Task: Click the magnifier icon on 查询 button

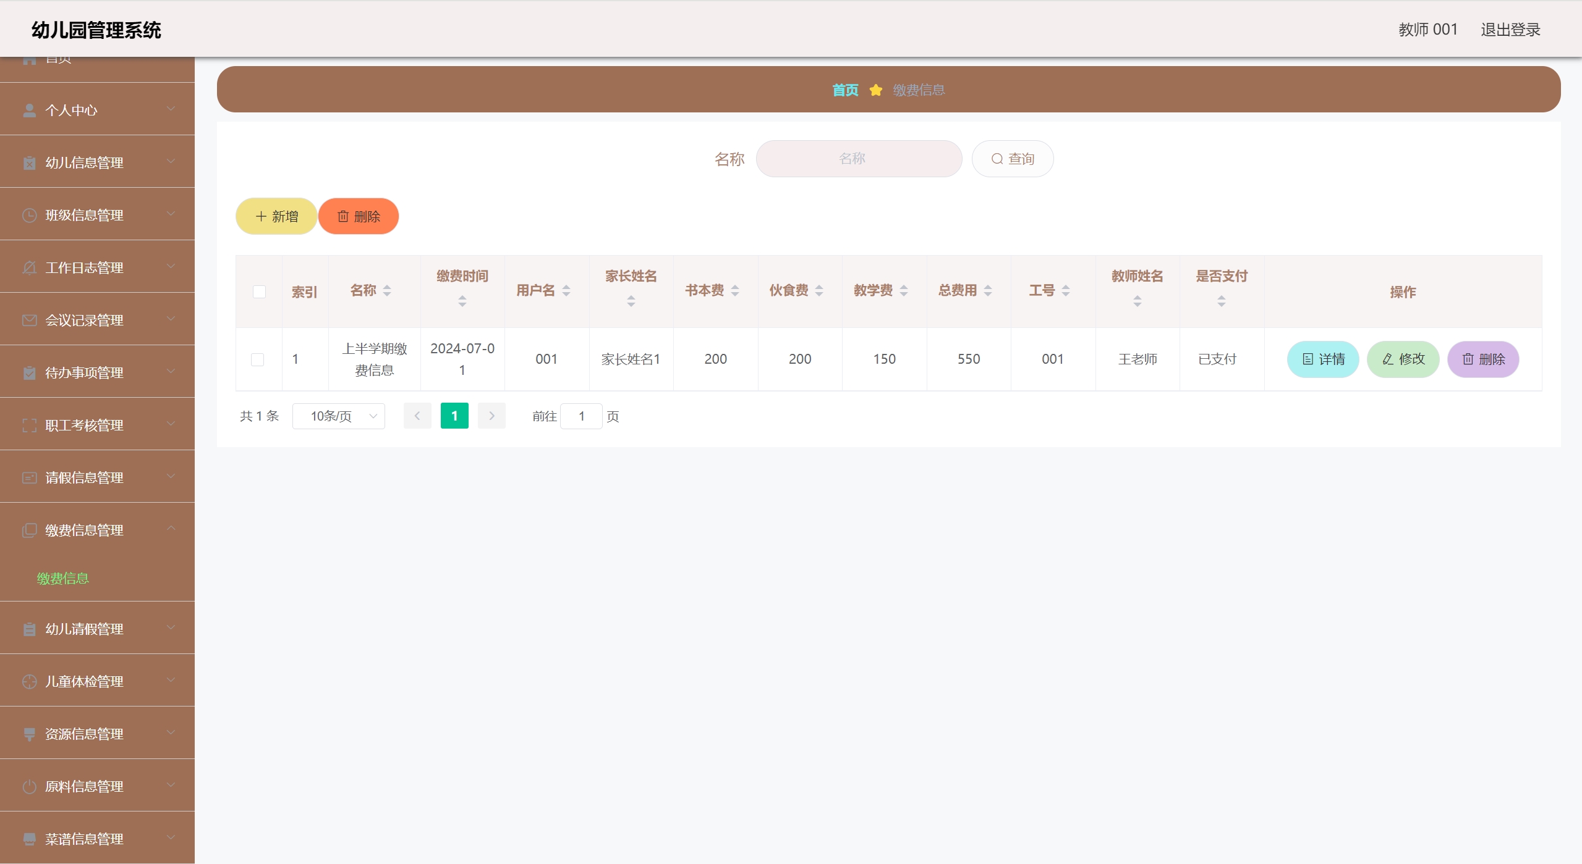Action: pyautogui.click(x=997, y=159)
